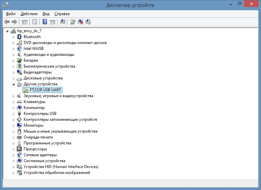Image resolution: width=261 pixels, height=190 pixels.
Task: Expand Звуковые, игровые и видеоустройства
Action: [x=13, y=96]
